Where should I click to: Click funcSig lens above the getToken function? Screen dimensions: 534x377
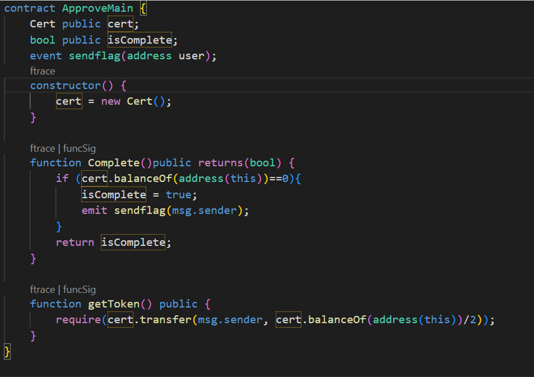coord(79,289)
